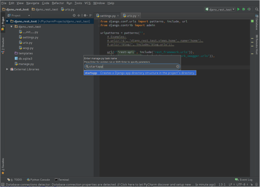
Task: Start debugging with the bug icon
Action: 244,9
